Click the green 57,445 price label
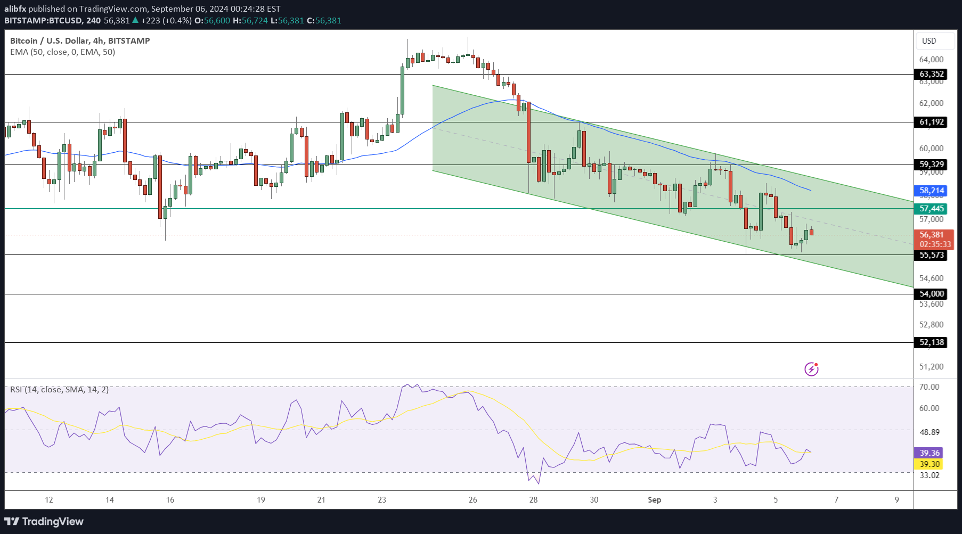Image resolution: width=962 pixels, height=534 pixels. click(x=932, y=209)
